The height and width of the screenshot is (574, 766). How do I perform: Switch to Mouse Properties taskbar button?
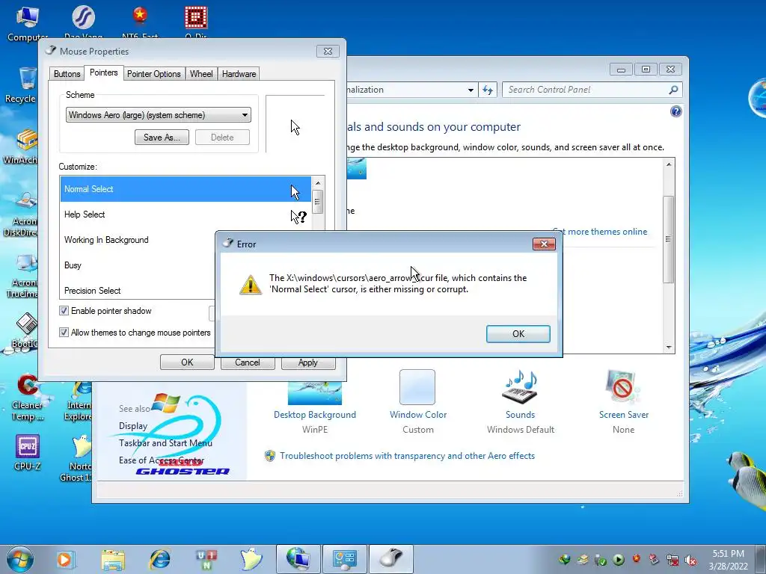coord(390,559)
